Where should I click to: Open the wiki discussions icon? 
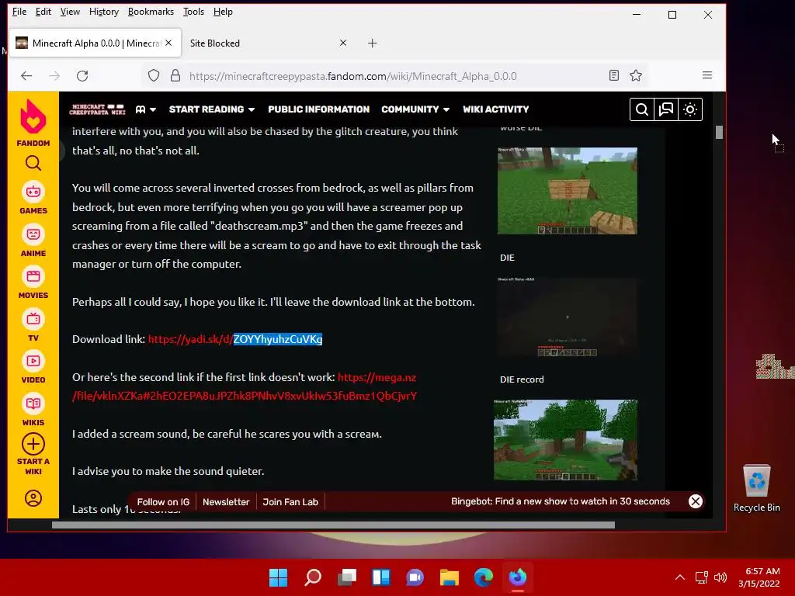tap(665, 109)
